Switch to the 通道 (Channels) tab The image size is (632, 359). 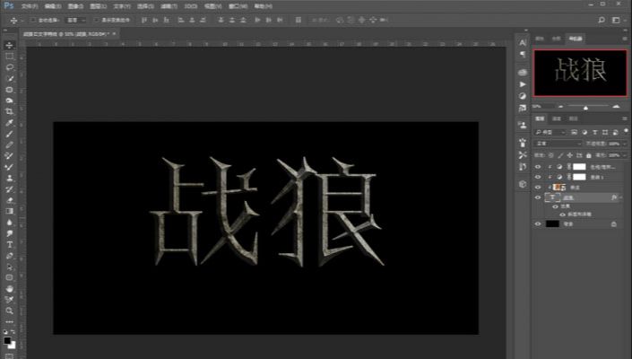tap(556, 118)
